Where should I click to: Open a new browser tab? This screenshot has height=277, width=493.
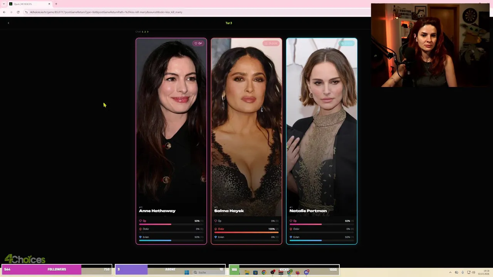[x=56, y=4]
